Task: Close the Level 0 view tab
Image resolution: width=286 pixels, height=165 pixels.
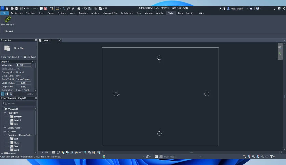Action: (60, 40)
